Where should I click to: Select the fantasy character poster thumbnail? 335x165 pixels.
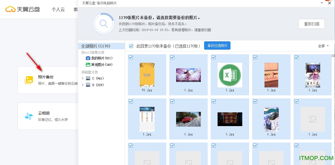coord(271,119)
